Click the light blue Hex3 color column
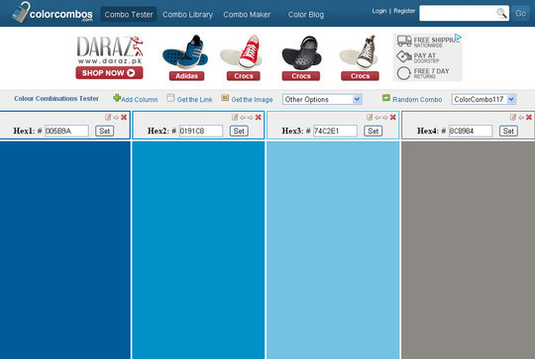 [333, 250]
